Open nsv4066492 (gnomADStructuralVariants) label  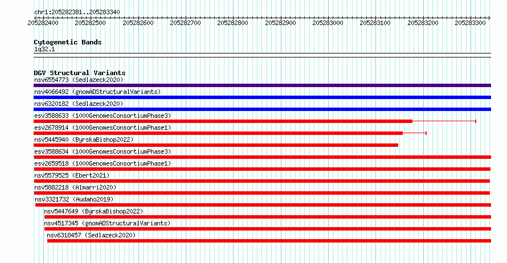pos(97,92)
